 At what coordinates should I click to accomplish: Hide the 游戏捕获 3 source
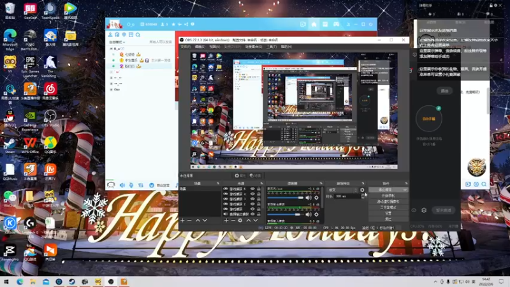pos(252,199)
